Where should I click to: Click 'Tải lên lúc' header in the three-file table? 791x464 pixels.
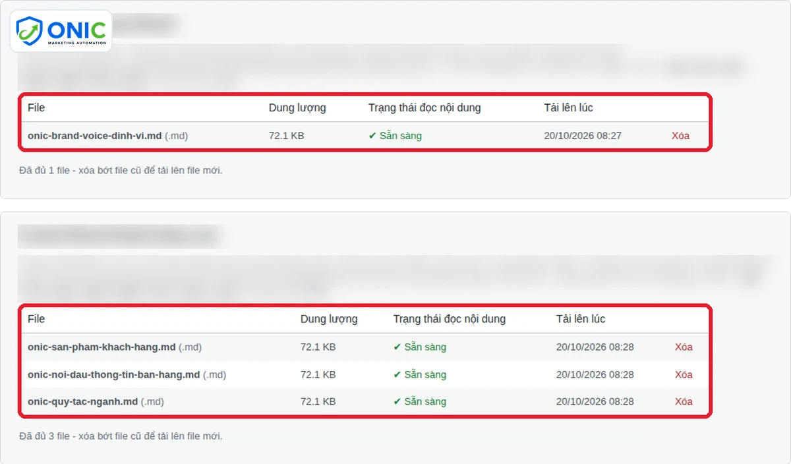[581, 319]
